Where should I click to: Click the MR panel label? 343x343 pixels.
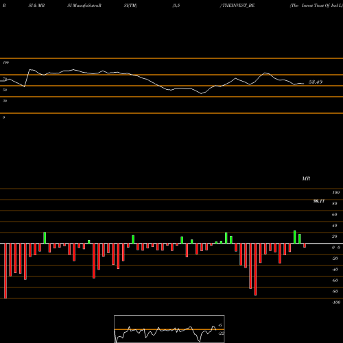[306, 178]
